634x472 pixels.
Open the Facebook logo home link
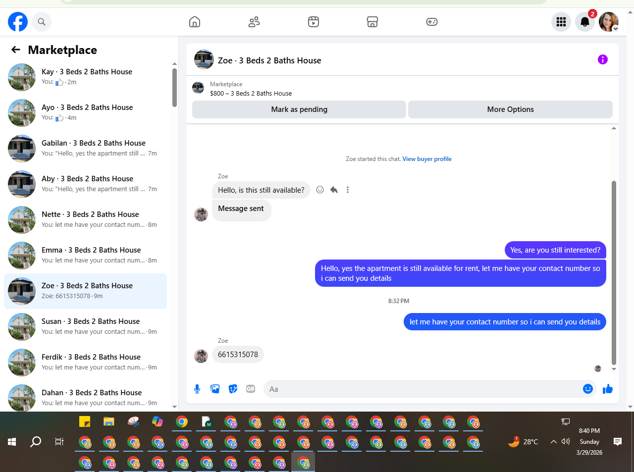point(18,22)
